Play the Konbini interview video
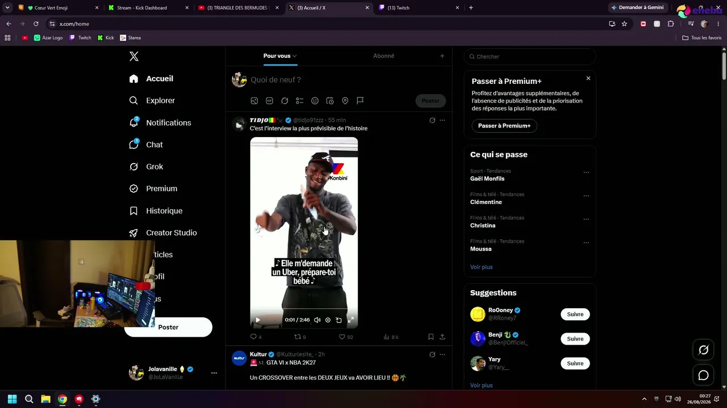 257,320
